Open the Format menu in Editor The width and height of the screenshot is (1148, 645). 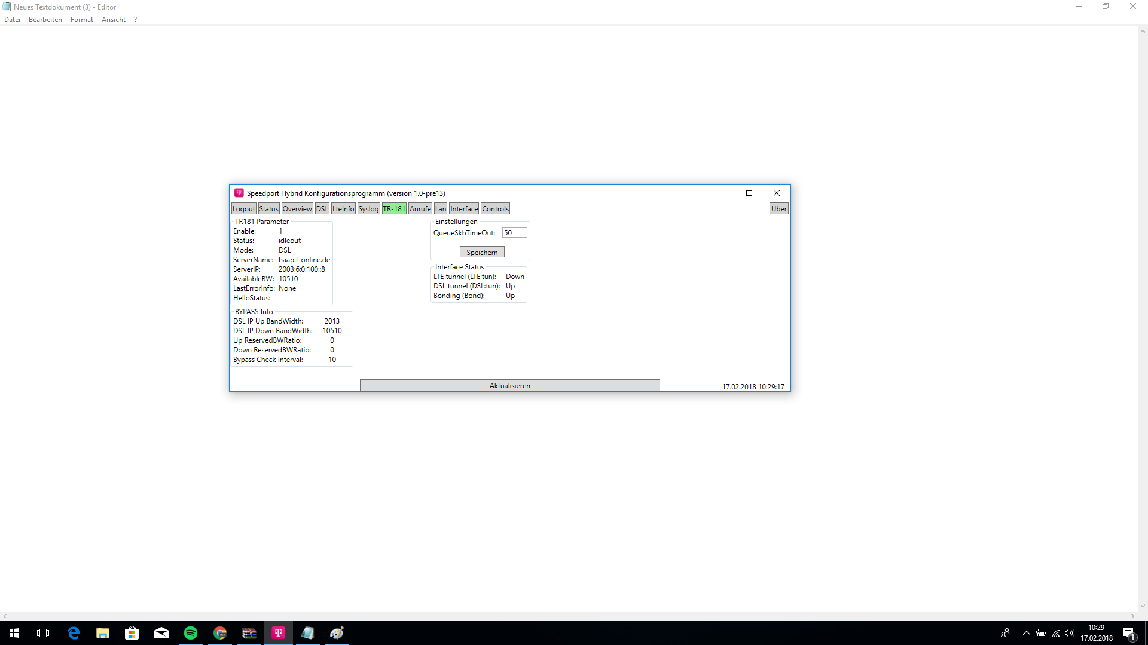pos(82,20)
